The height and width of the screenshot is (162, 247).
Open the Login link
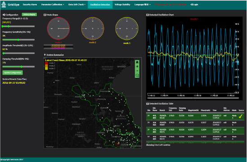pos(194,4)
